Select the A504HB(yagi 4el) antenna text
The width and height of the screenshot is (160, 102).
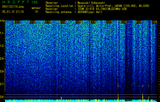point(90,12)
